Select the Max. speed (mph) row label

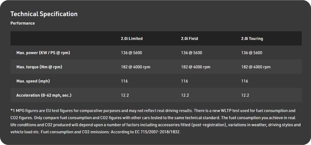[x=33, y=81]
